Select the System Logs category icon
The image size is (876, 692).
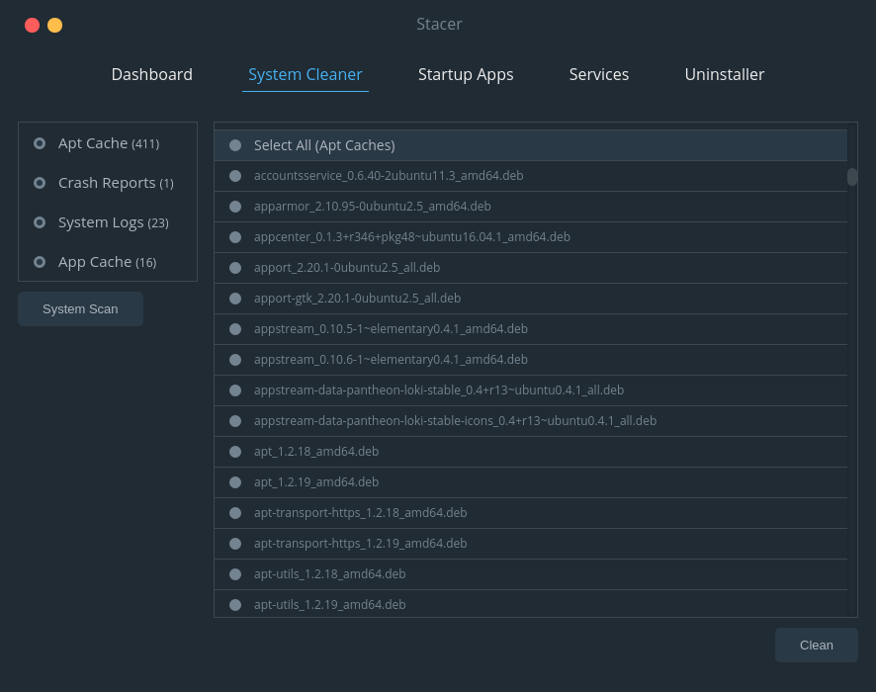(x=40, y=222)
